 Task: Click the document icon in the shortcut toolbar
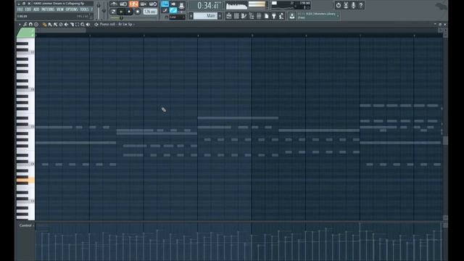point(266,16)
